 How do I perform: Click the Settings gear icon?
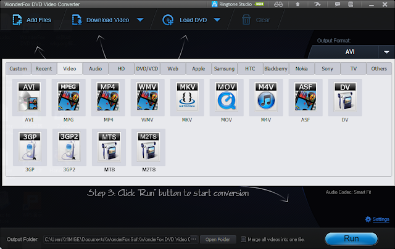(368, 219)
